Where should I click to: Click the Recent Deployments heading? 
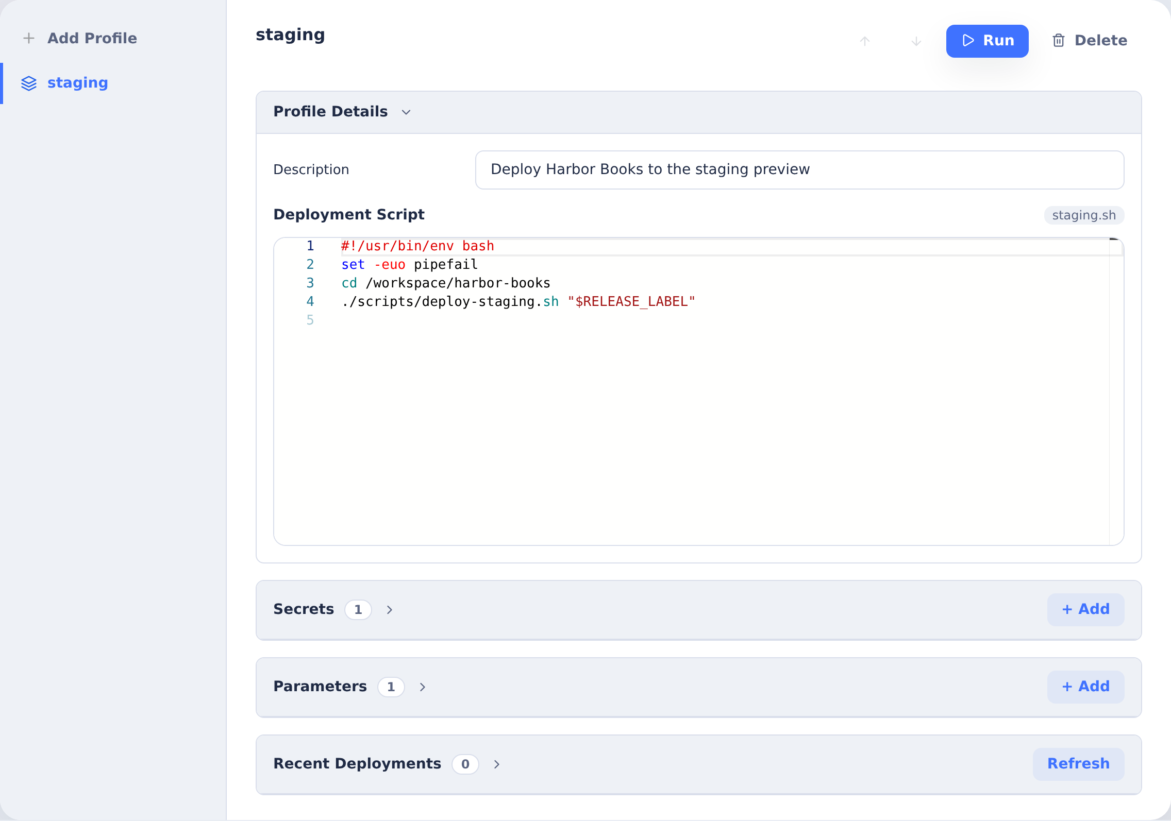point(357,764)
